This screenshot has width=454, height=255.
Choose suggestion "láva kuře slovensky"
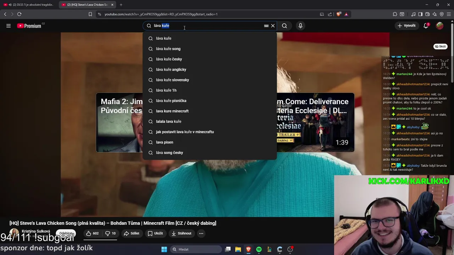(x=210, y=80)
